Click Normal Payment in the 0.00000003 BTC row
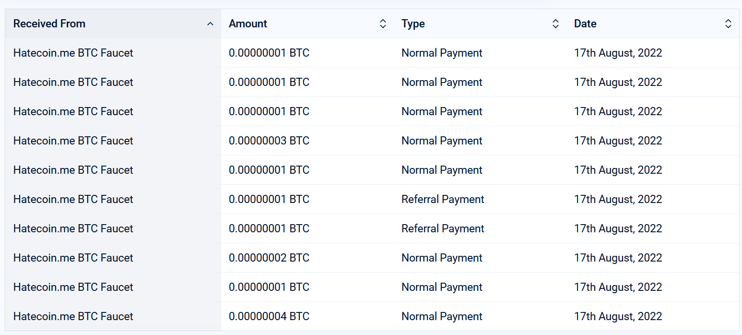Image resolution: width=742 pixels, height=335 pixels. (442, 141)
